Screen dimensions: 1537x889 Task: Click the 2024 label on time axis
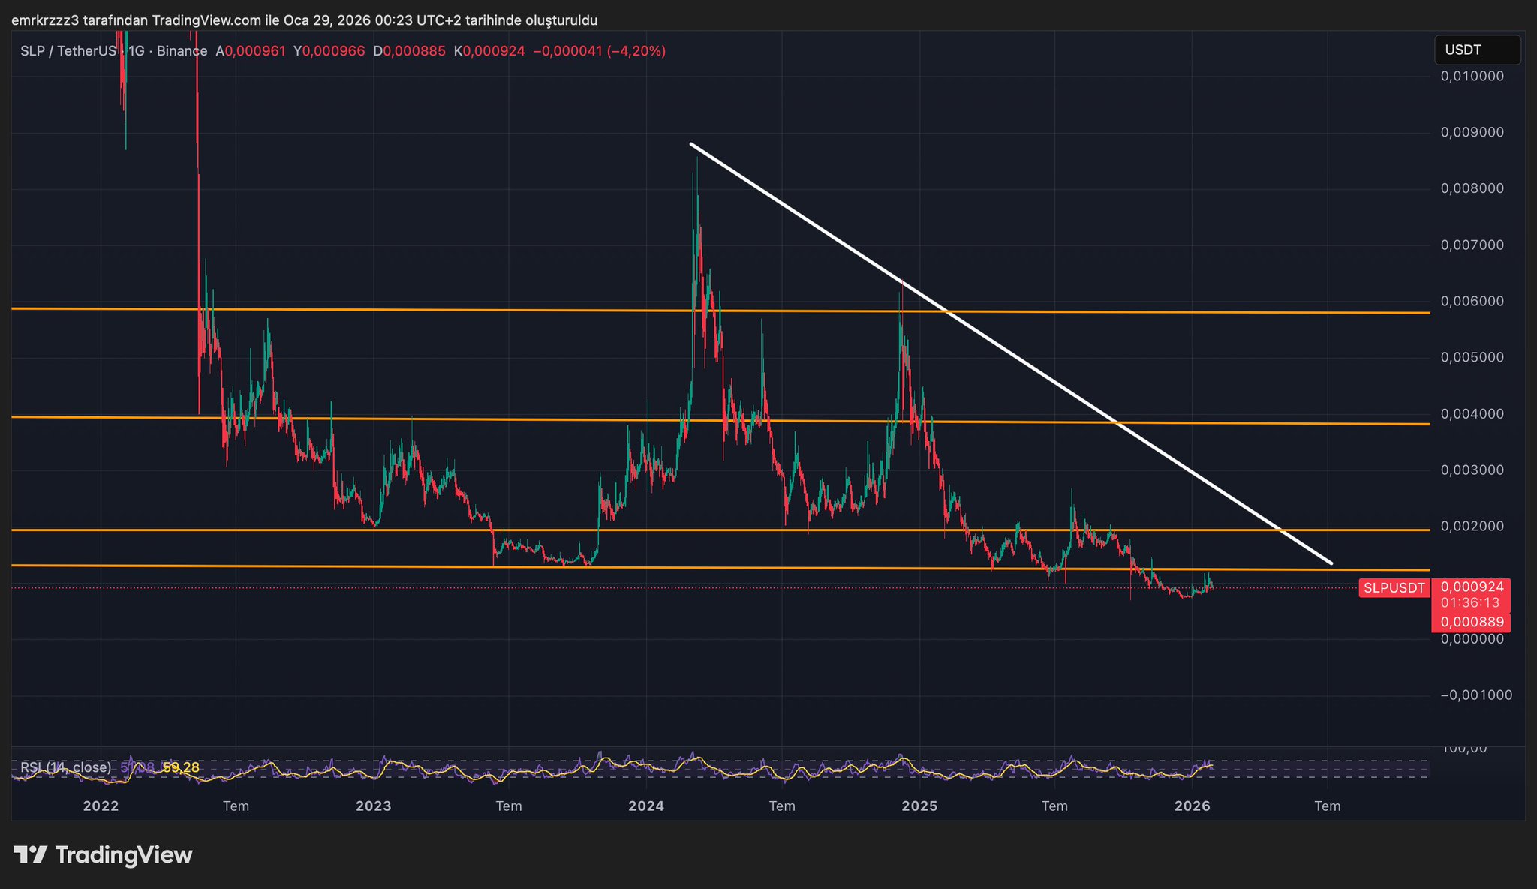(645, 806)
